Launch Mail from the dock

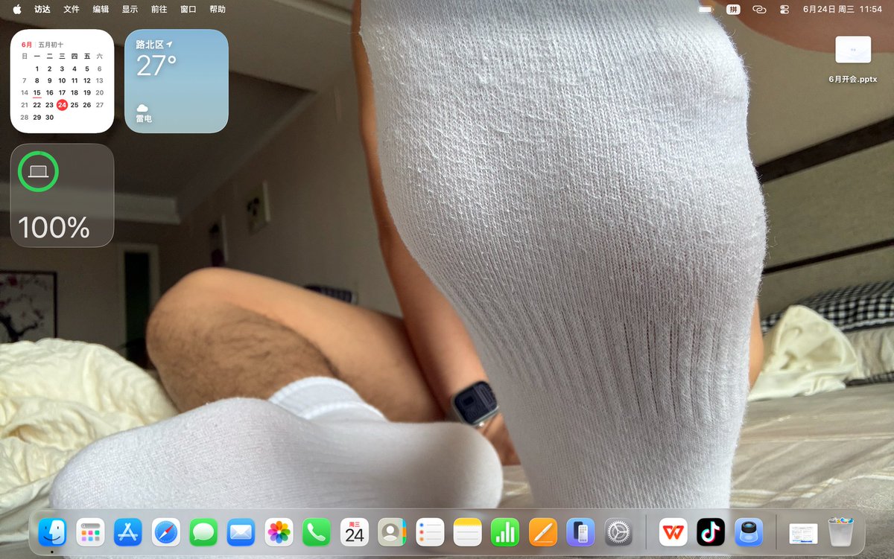point(241,531)
